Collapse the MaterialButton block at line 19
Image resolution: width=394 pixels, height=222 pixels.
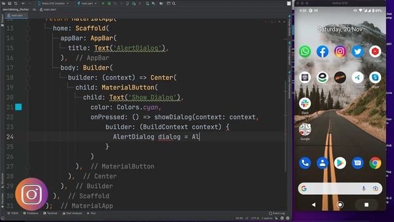[x=28, y=88]
